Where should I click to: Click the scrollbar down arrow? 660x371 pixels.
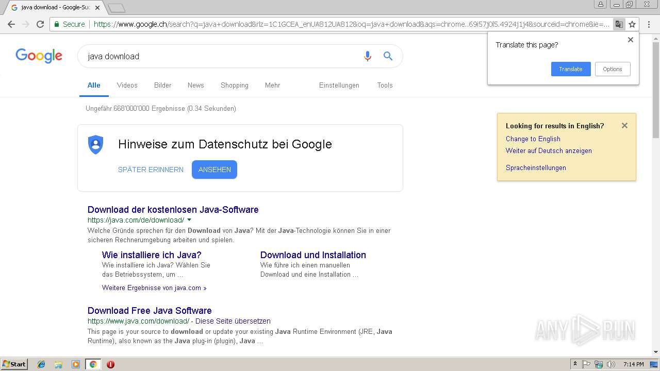[655, 352]
